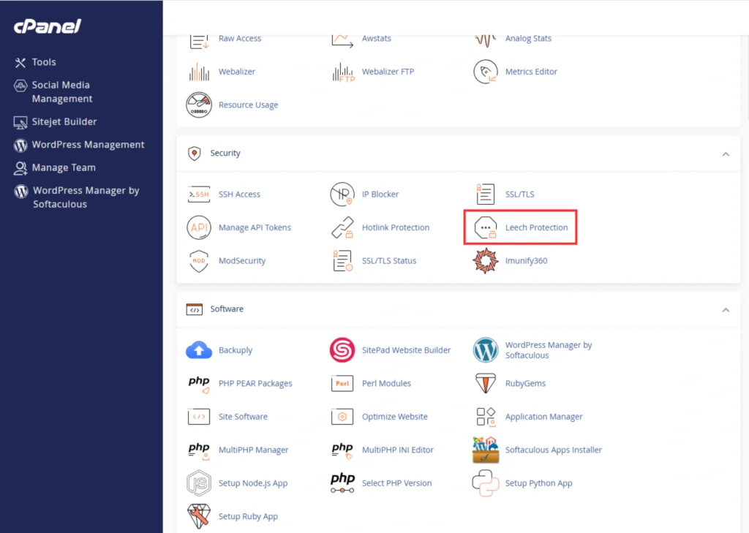The width and height of the screenshot is (749, 533).
Task: Click the RubyGems link
Action: coord(525,384)
